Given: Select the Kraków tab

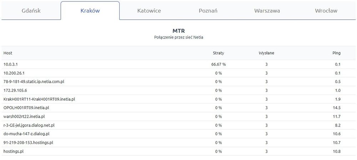Looking at the screenshot, I should point(90,11).
